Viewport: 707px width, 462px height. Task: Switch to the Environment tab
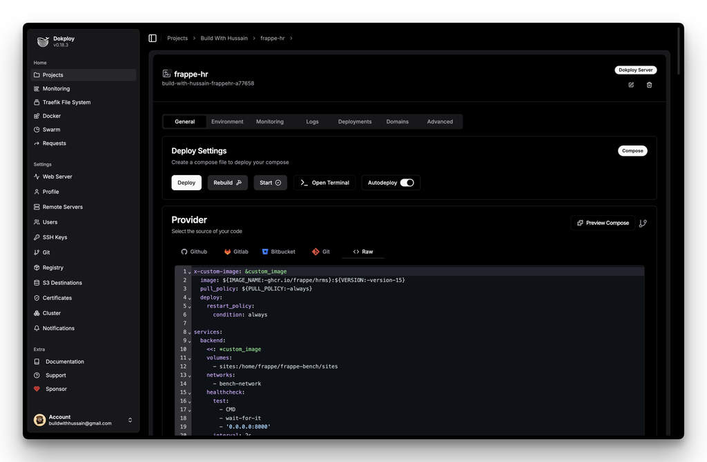coord(227,121)
